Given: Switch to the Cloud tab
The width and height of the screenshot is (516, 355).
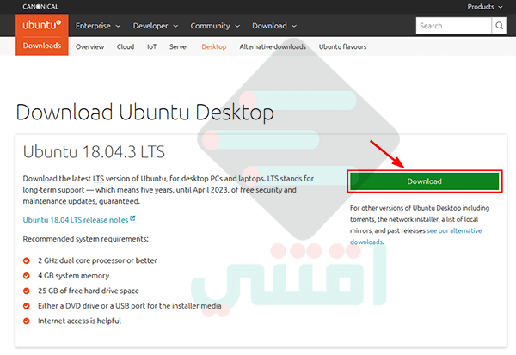Looking at the screenshot, I should click(x=126, y=46).
